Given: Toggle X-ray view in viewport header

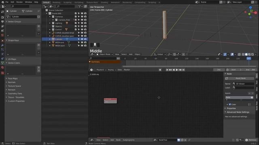Looking at the screenshot, I should click(239, 54).
